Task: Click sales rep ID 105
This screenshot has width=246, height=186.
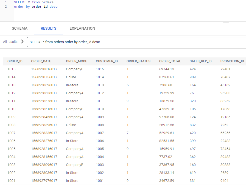Action: pyautogui.click(x=193, y=109)
